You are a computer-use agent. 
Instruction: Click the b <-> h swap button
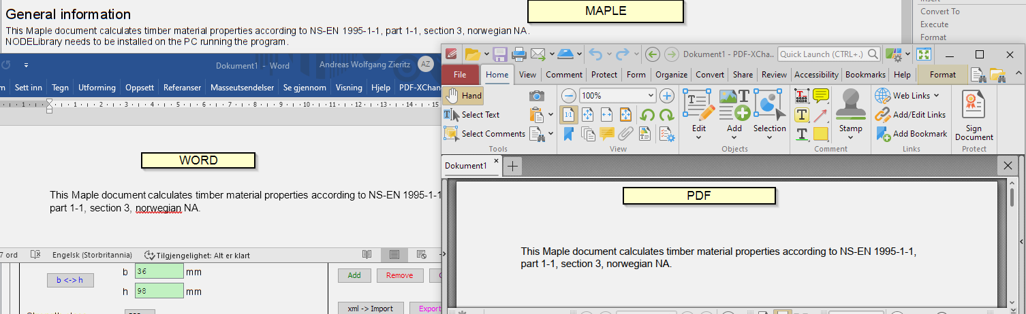[70, 280]
